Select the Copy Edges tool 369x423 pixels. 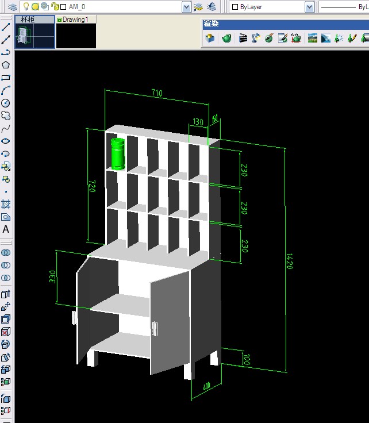[6, 398]
